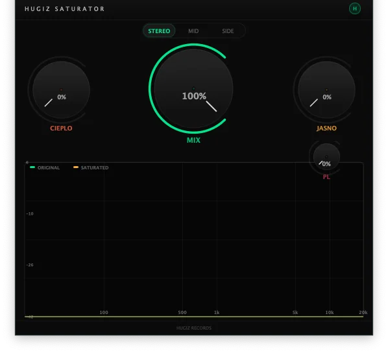The image size is (388, 353).
Task: Click the 1k frequency marker on the graph
Action: click(x=217, y=312)
